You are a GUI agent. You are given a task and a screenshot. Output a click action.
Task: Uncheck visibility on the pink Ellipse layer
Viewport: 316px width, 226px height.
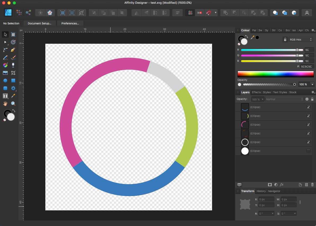[x=308, y=125]
